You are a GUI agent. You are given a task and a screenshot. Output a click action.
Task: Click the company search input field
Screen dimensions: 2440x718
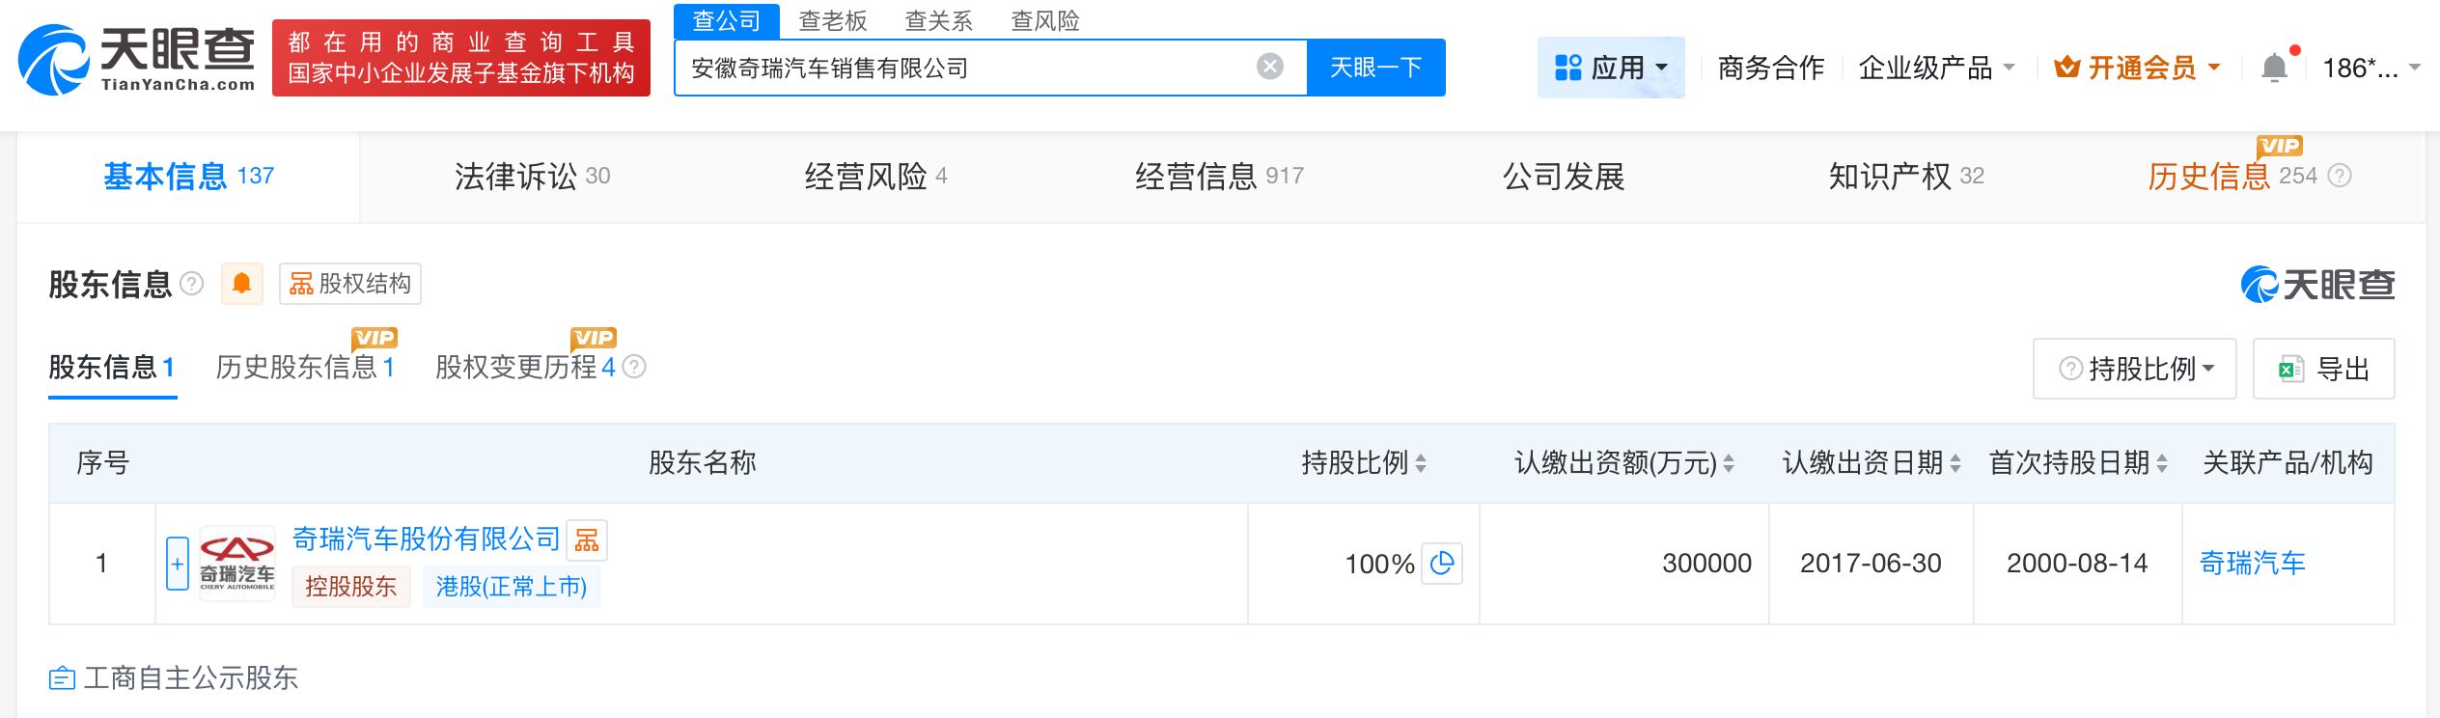click(965, 68)
